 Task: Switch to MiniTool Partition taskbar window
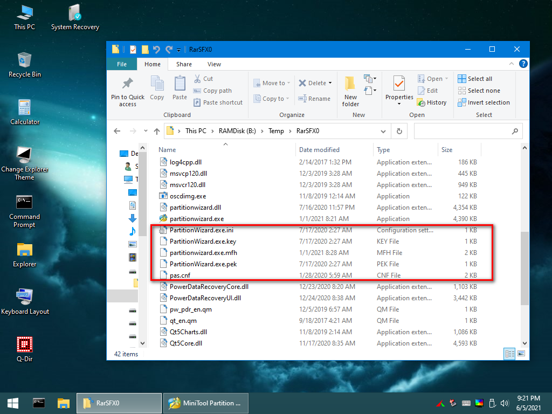point(206,403)
